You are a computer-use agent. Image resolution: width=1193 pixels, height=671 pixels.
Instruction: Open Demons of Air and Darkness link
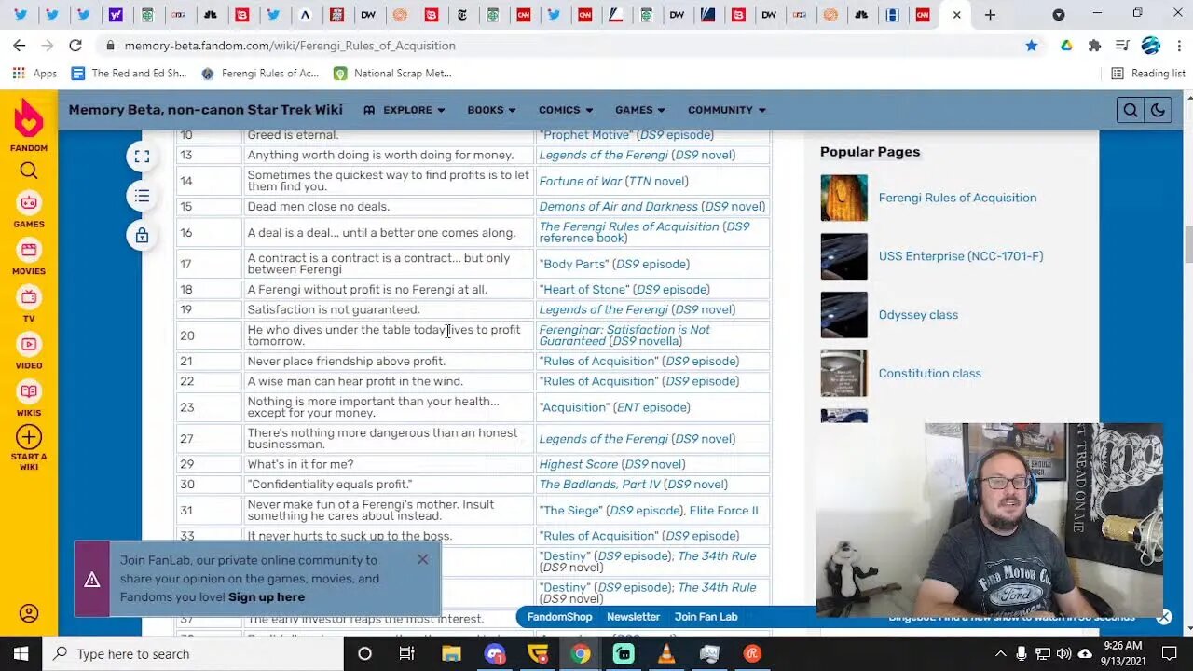(x=618, y=207)
